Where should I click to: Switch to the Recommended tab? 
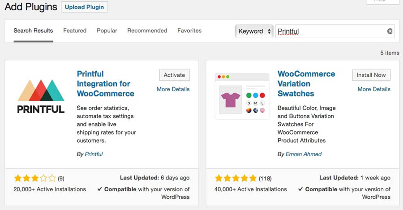pyautogui.click(x=147, y=31)
